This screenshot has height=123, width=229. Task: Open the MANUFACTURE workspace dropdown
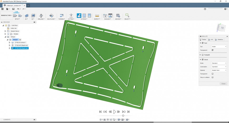[x=7, y=15]
